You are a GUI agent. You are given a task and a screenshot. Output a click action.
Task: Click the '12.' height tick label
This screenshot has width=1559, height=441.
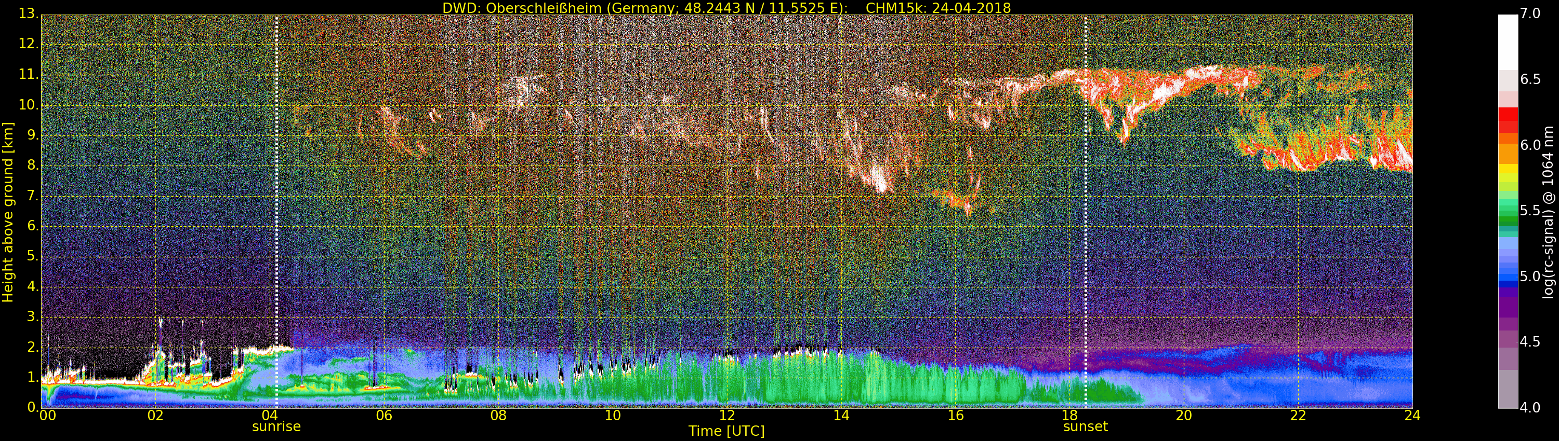tap(29, 44)
